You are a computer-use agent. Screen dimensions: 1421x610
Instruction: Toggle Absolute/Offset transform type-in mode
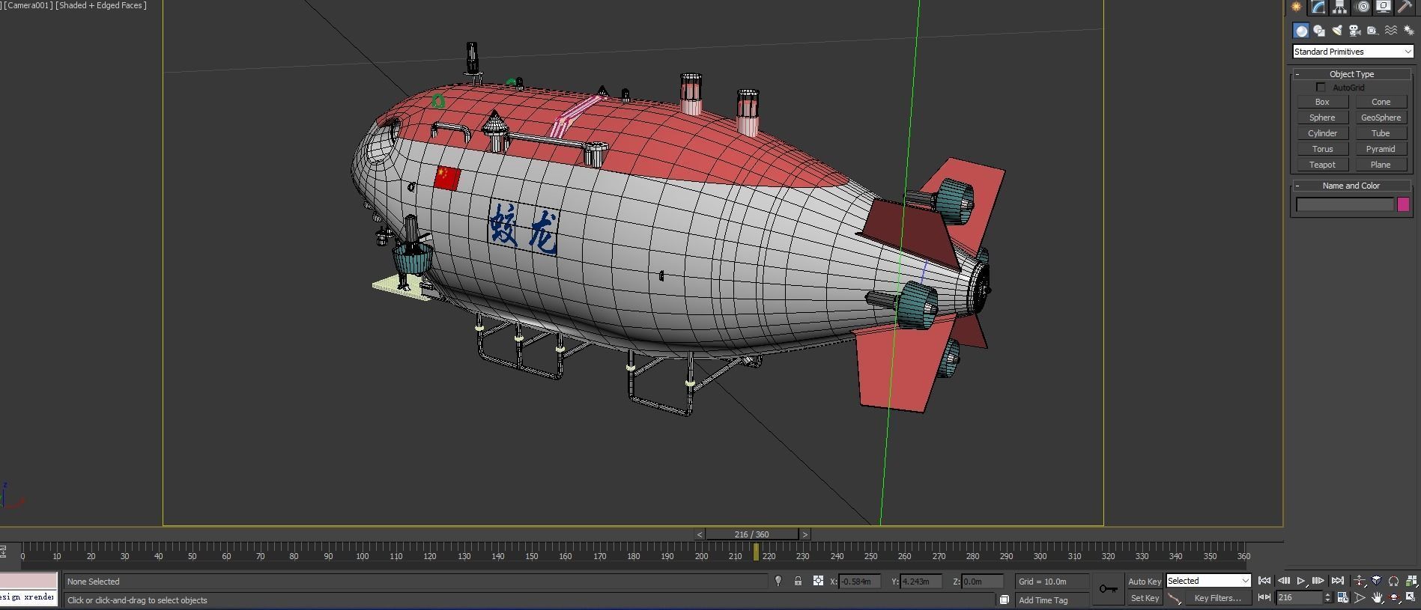tap(818, 581)
